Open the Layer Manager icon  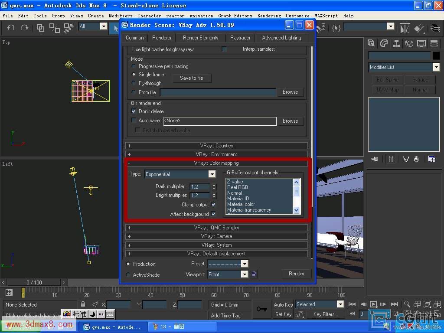coord(435,28)
